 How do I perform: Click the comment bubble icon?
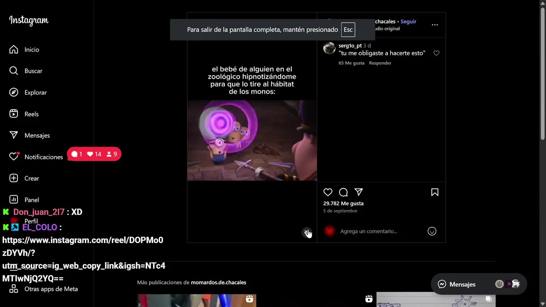(x=343, y=192)
